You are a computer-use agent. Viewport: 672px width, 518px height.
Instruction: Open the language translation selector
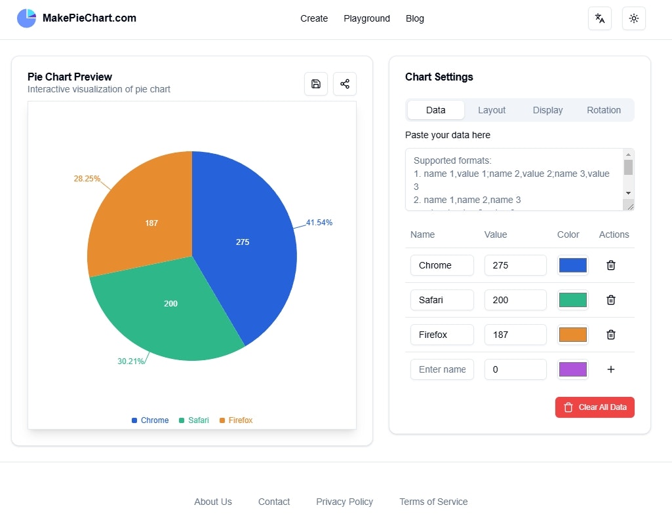[600, 18]
